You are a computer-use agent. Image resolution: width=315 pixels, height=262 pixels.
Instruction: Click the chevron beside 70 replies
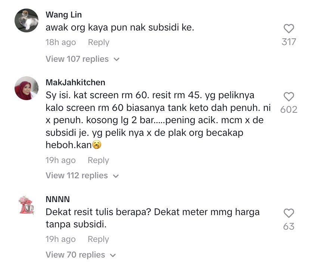[112, 255]
